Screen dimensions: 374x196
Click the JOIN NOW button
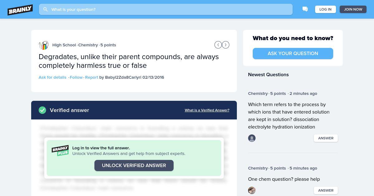pyautogui.click(x=353, y=9)
